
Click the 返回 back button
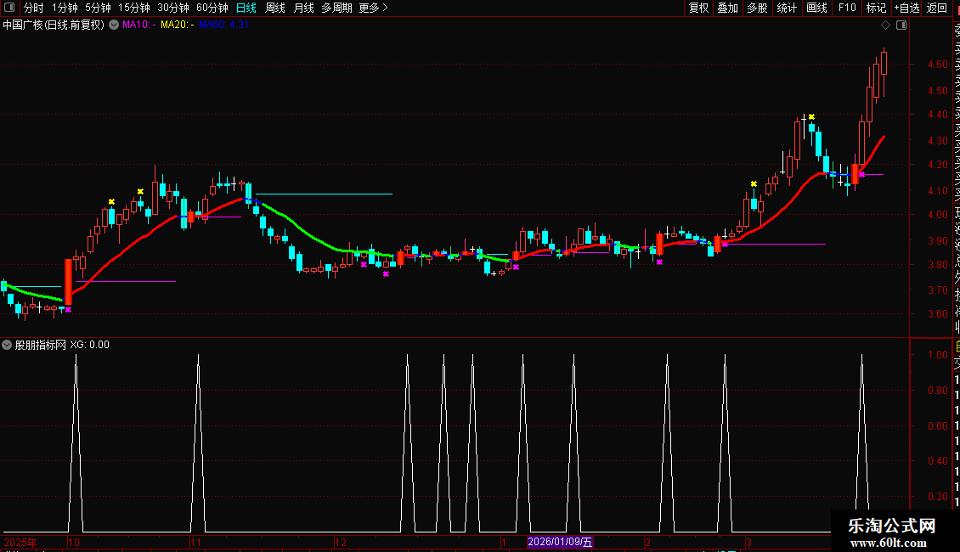pyautogui.click(x=937, y=8)
